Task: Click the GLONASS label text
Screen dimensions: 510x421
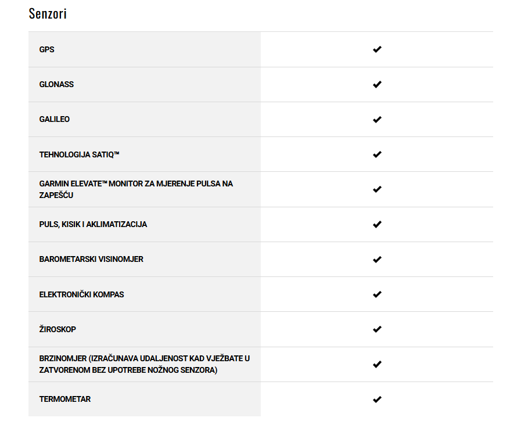Action: 56,85
